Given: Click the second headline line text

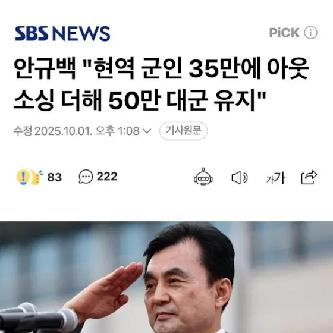Looking at the screenshot, I should (x=140, y=100).
